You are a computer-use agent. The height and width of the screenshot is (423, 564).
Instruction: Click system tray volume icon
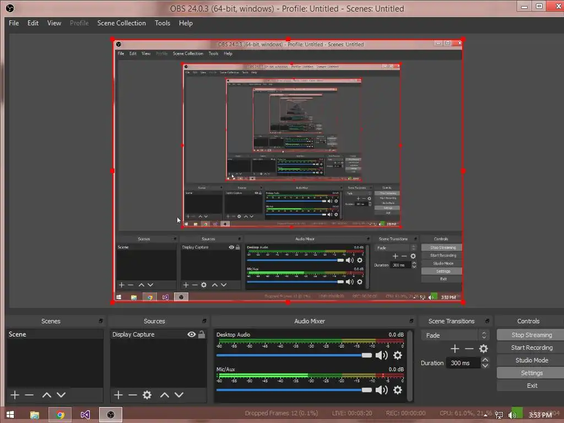tap(512, 415)
